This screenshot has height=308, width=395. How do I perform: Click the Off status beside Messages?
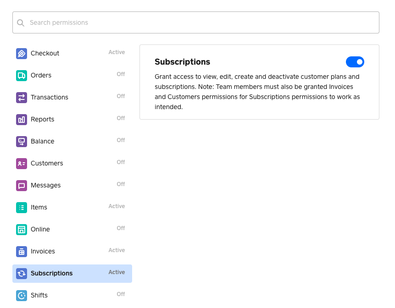pyautogui.click(x=121, y=184)
